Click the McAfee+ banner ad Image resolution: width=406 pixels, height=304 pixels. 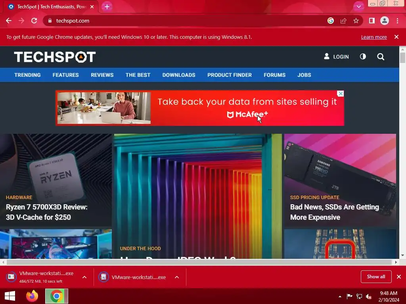200,108
